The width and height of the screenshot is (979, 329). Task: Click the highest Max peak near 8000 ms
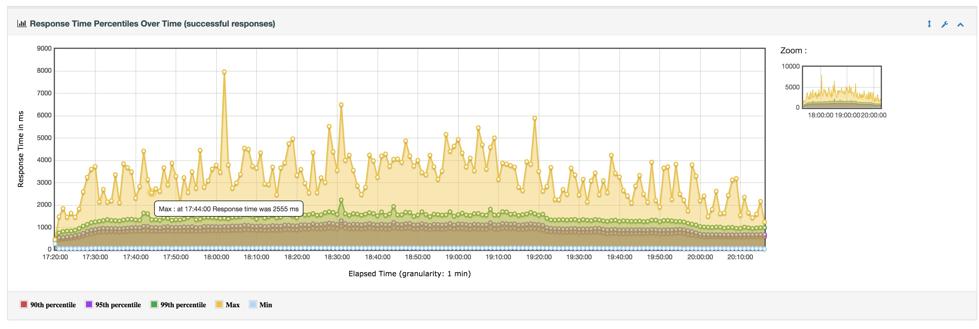click(224, 72)
